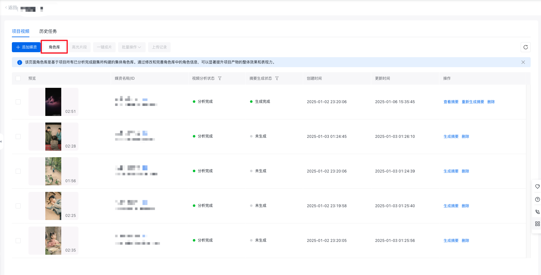The image size is (541, 275).
Task: Select the checkbox for the 02:51 video row
Action: [18, 102]
